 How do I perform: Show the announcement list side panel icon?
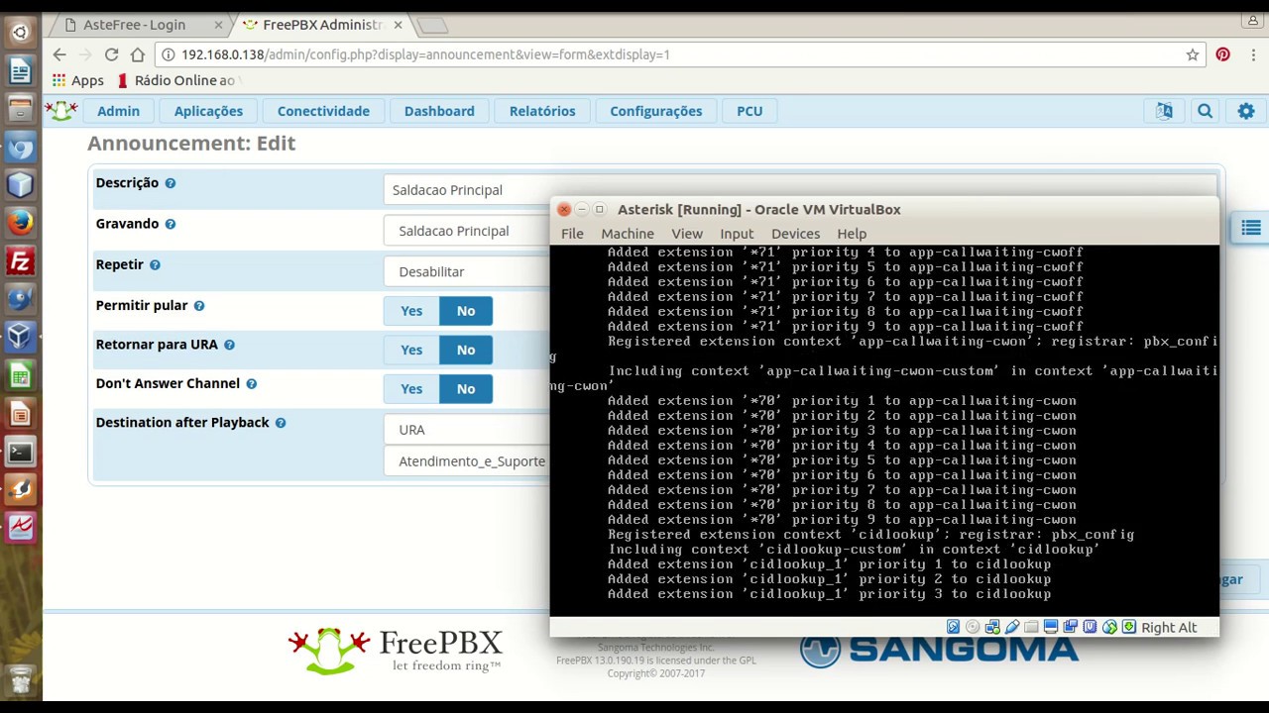(x=1250, y=228)
